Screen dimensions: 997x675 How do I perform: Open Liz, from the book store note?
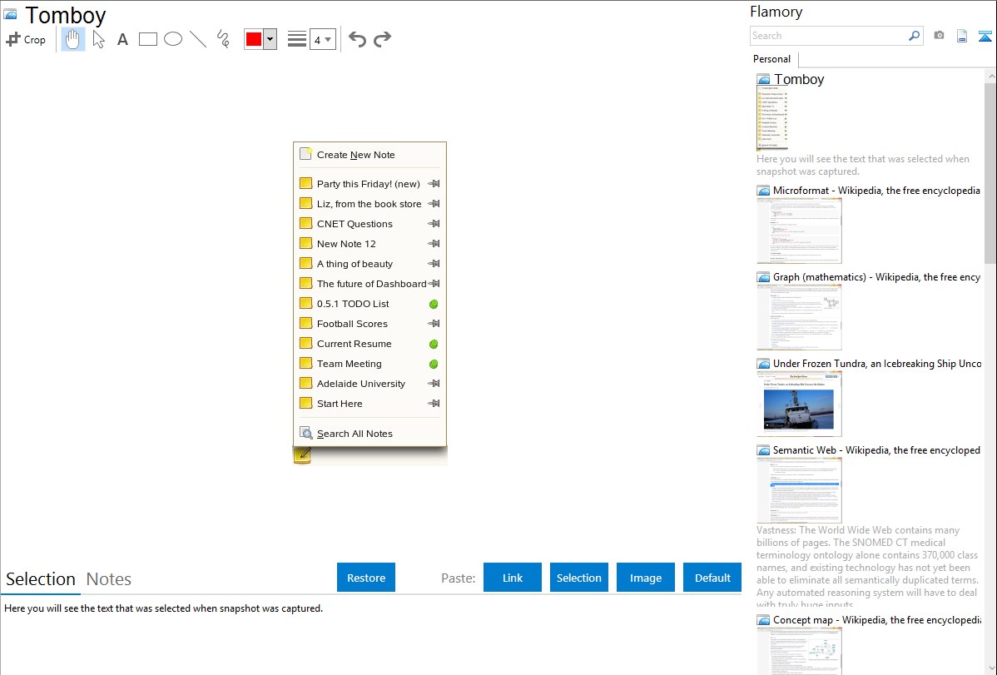pos(370,204)
